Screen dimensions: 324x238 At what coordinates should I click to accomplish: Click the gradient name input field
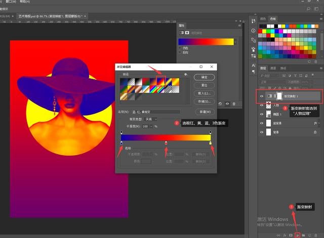click(x=156, y=112)
